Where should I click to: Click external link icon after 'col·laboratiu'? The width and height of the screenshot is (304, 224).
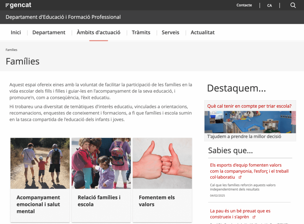[240, 177]
